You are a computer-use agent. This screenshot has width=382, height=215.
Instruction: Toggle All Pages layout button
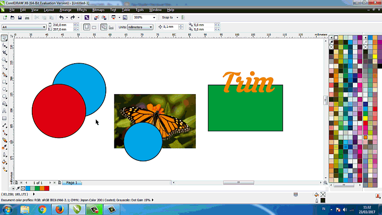(x=104, y=27)
